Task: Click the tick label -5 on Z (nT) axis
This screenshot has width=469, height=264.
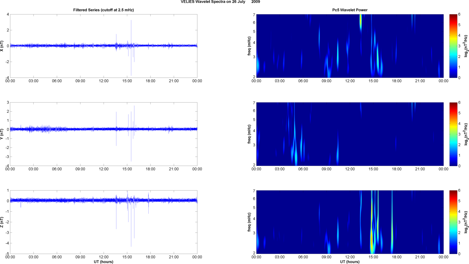Action: 7,254
